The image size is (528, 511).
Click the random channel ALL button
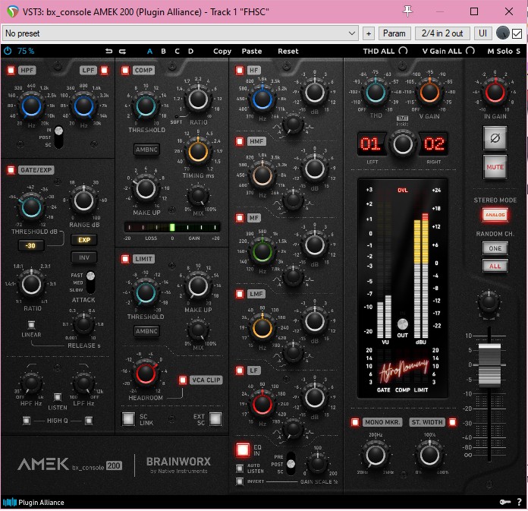pyautogui.click(x=495, y=266)
